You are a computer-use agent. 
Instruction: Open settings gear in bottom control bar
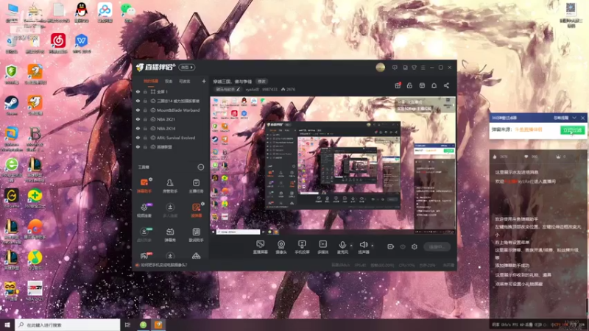tap(415, 246)
